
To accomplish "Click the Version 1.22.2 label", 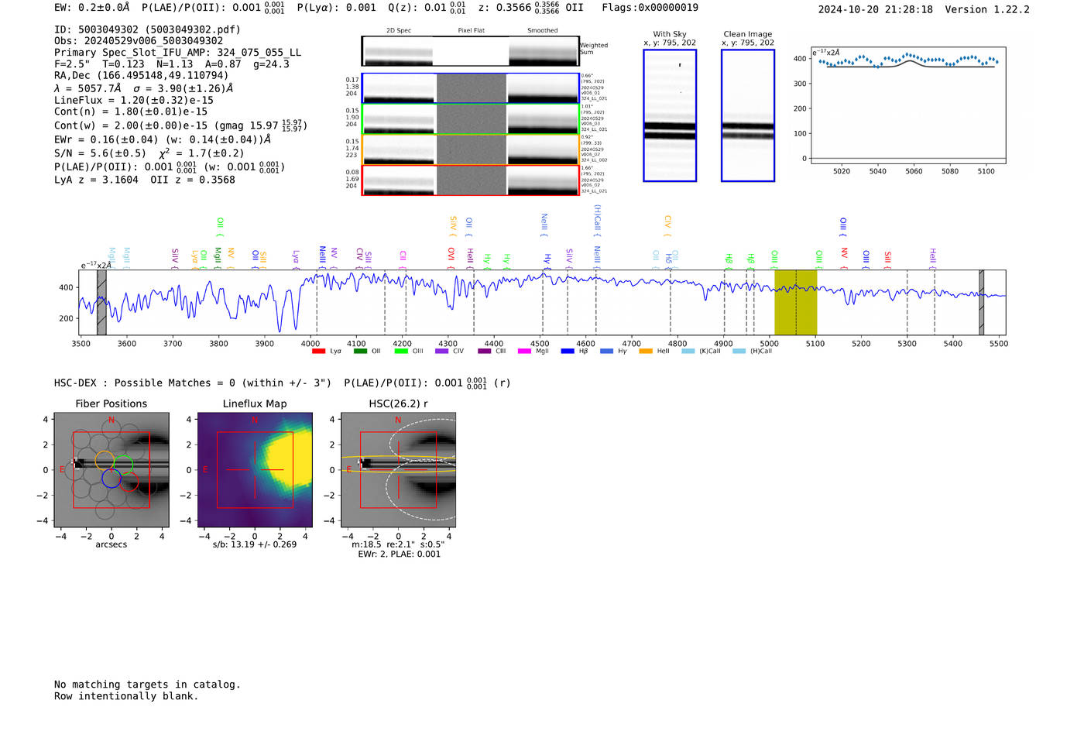I will (x=987, y=10).
